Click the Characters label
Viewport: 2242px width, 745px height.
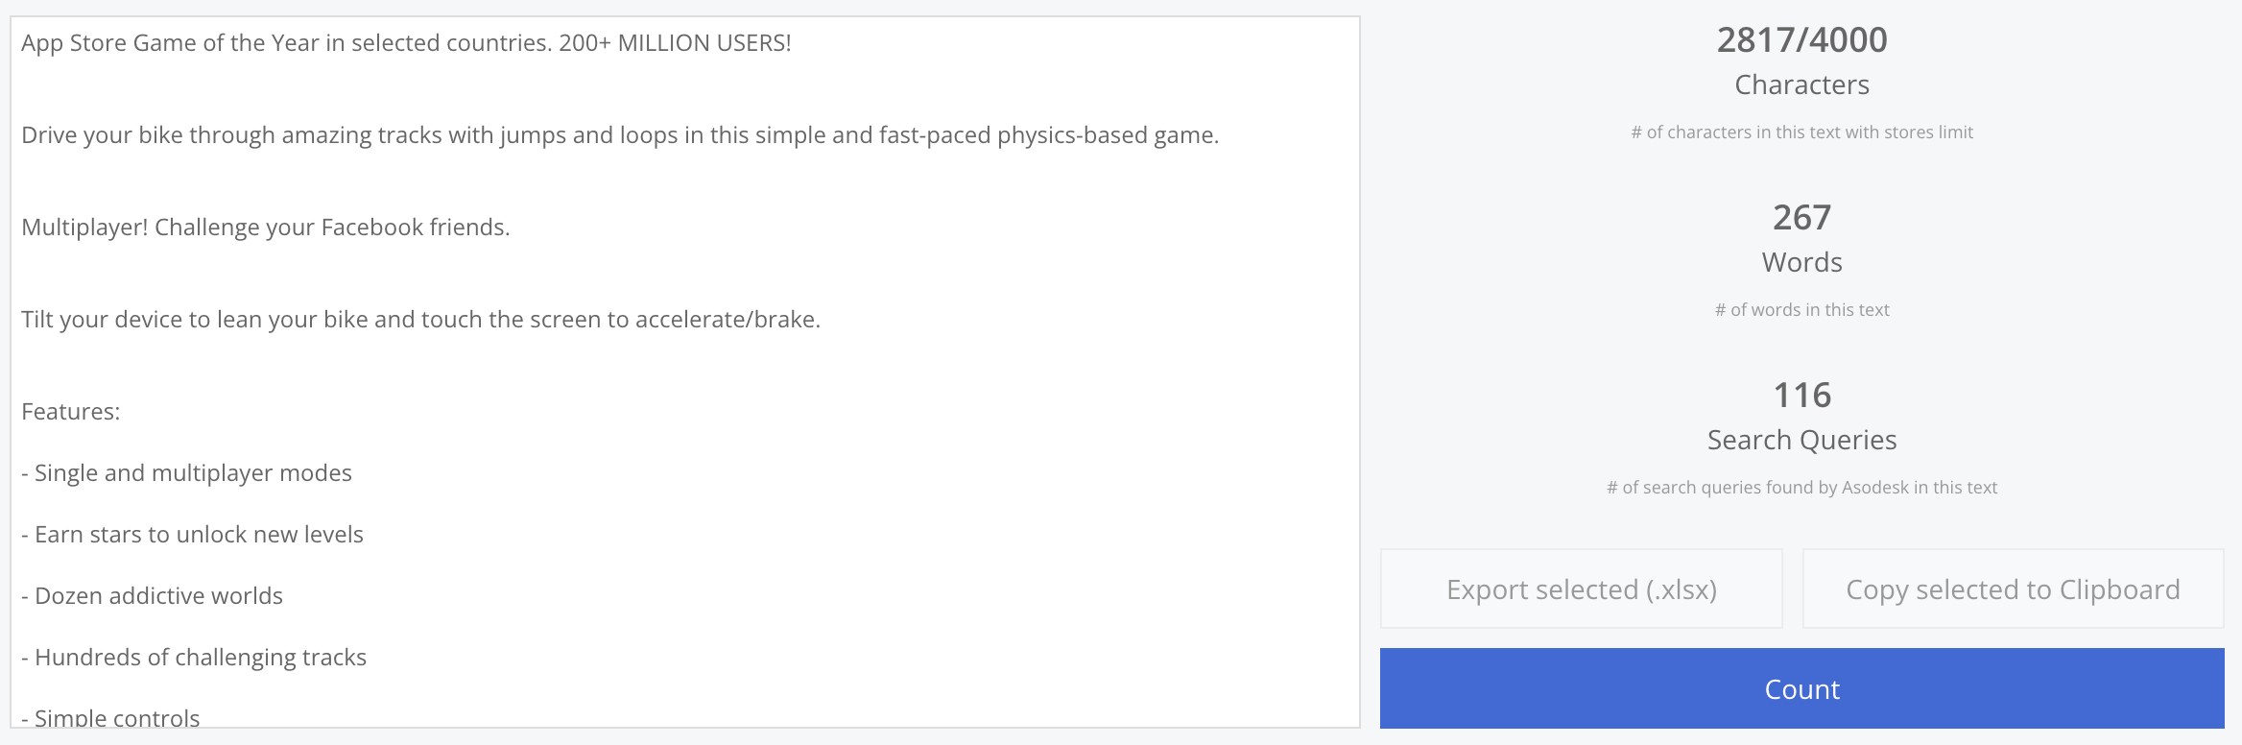point(1801,84)
